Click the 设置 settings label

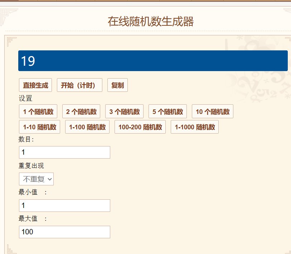point(26,98)
